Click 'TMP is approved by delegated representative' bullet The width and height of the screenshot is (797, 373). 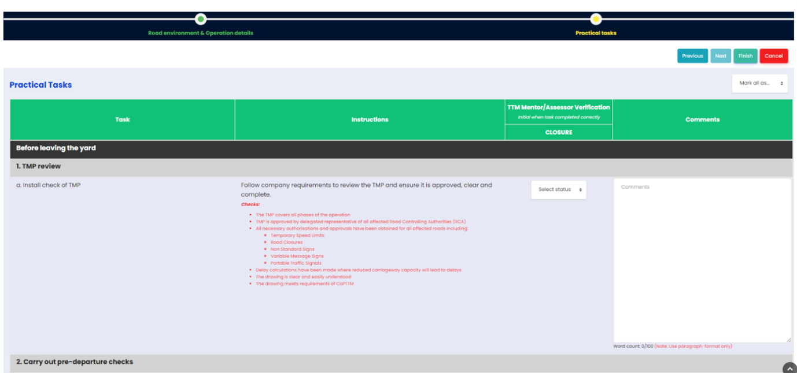(x=360, y=222)
